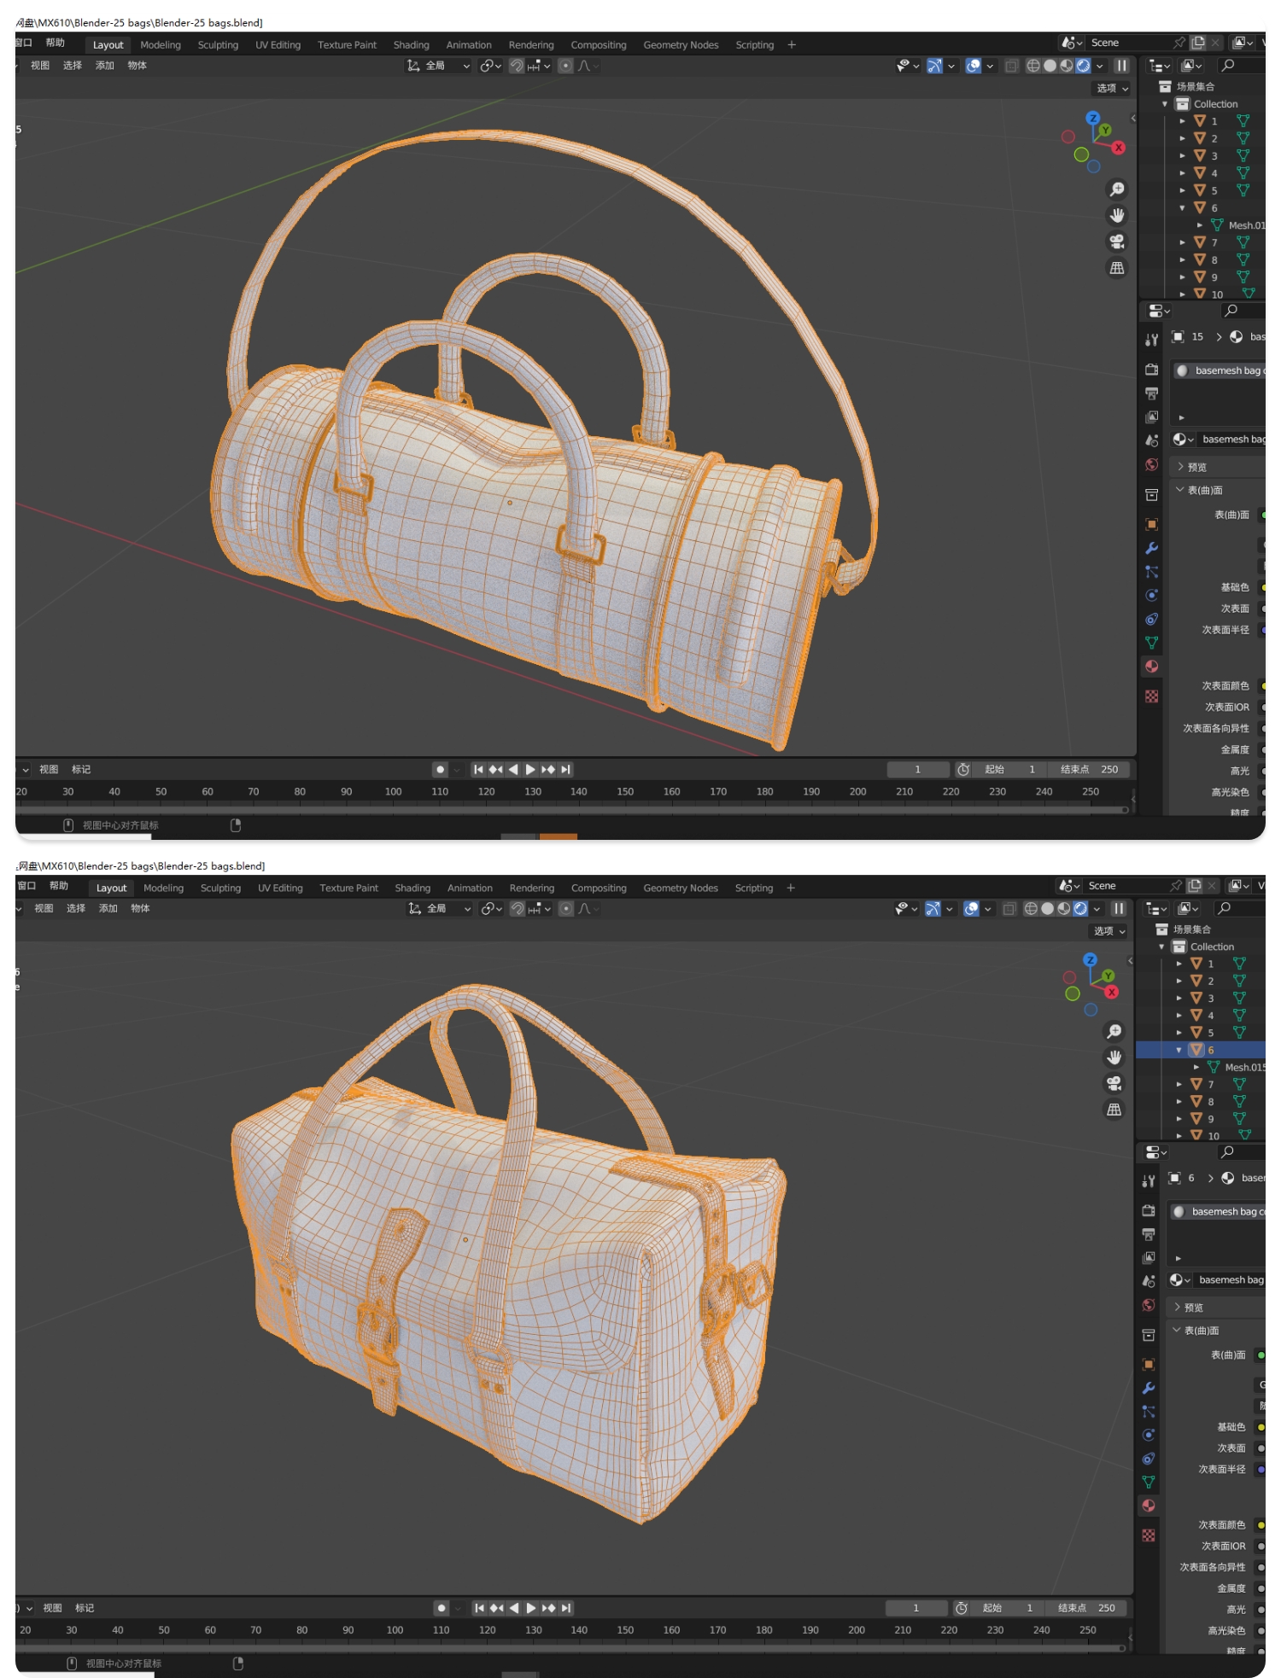Click timeline horizontal scrollbar in top Blender window
The image size is (1281, 1678).
point(572,810)
